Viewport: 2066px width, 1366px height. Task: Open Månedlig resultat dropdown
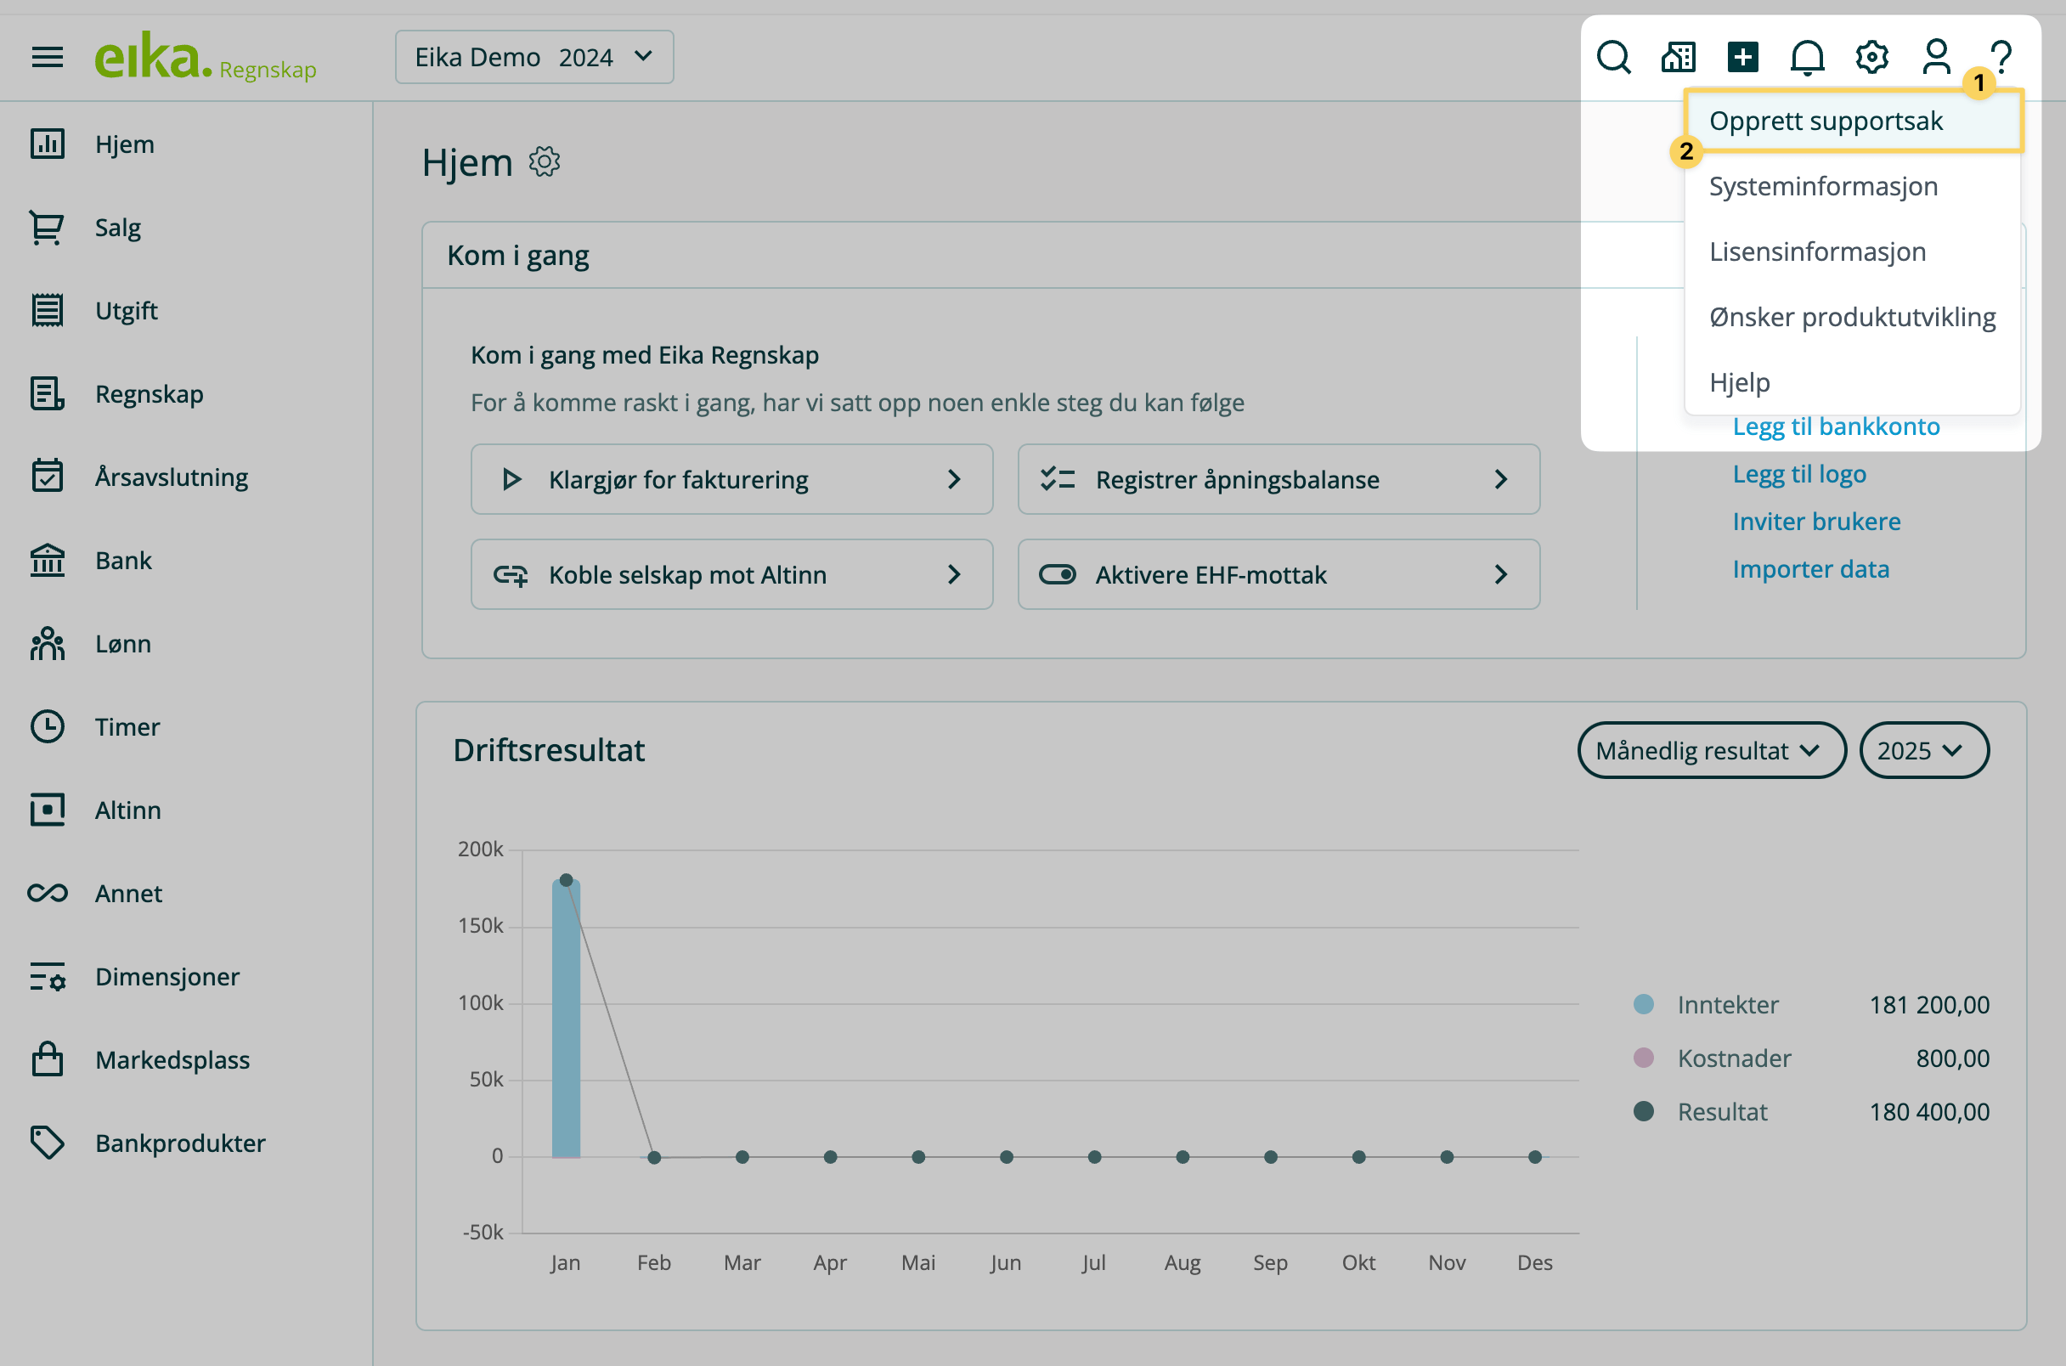click(x=1711, y=750)
